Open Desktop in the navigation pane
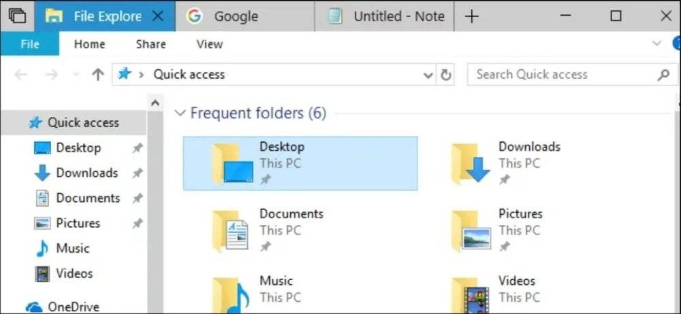Viewport: 681px width, 314px height. click(x=78, y=148)
